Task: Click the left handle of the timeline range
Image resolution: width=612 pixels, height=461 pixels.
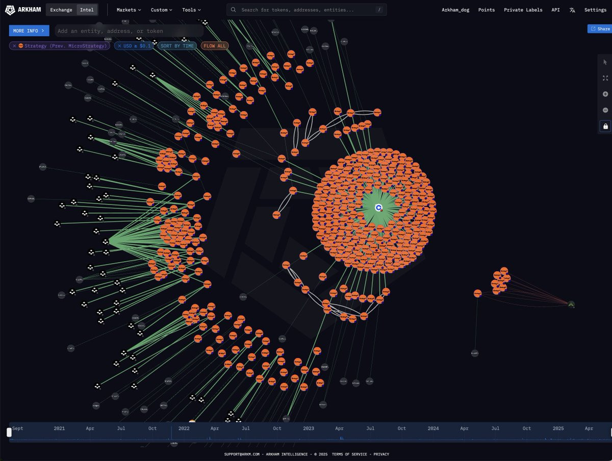Action: tap(9, 432)
